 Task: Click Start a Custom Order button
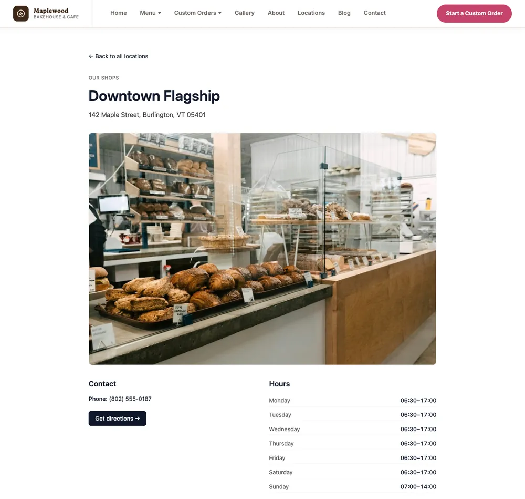click(474, 14)
